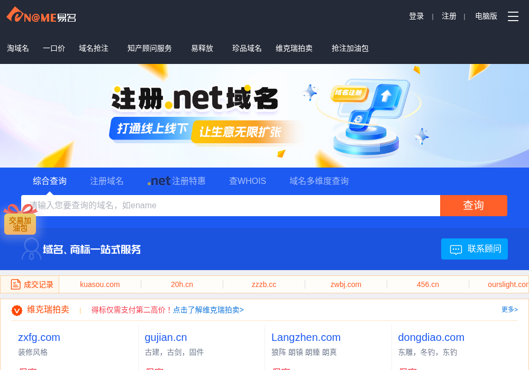Open the Langzhen.com auction listing
The width and height of the screenshot is (529, 370).
click(x=306, y=337)
